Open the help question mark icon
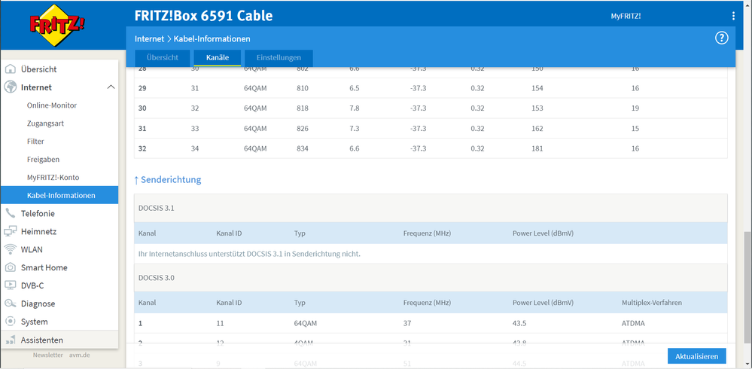 click(721, 38)
